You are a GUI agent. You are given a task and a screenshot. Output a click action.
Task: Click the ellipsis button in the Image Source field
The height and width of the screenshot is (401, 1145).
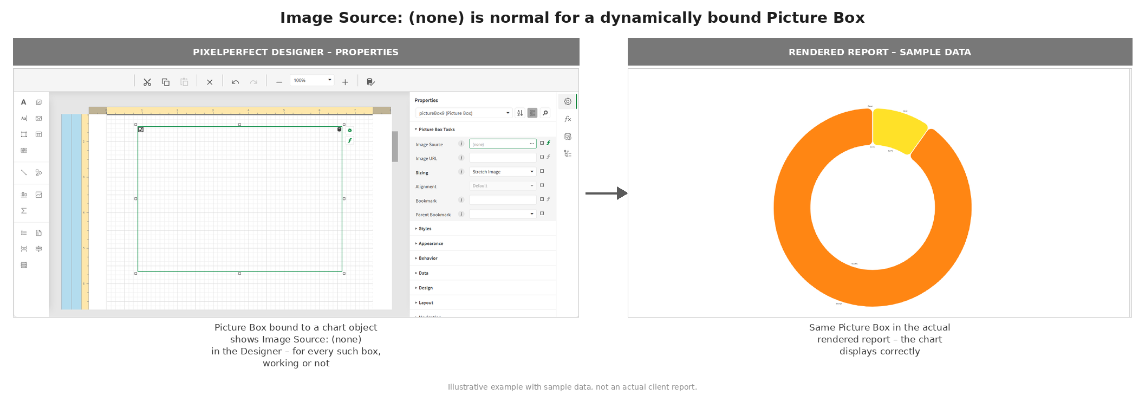coord(532,144)
